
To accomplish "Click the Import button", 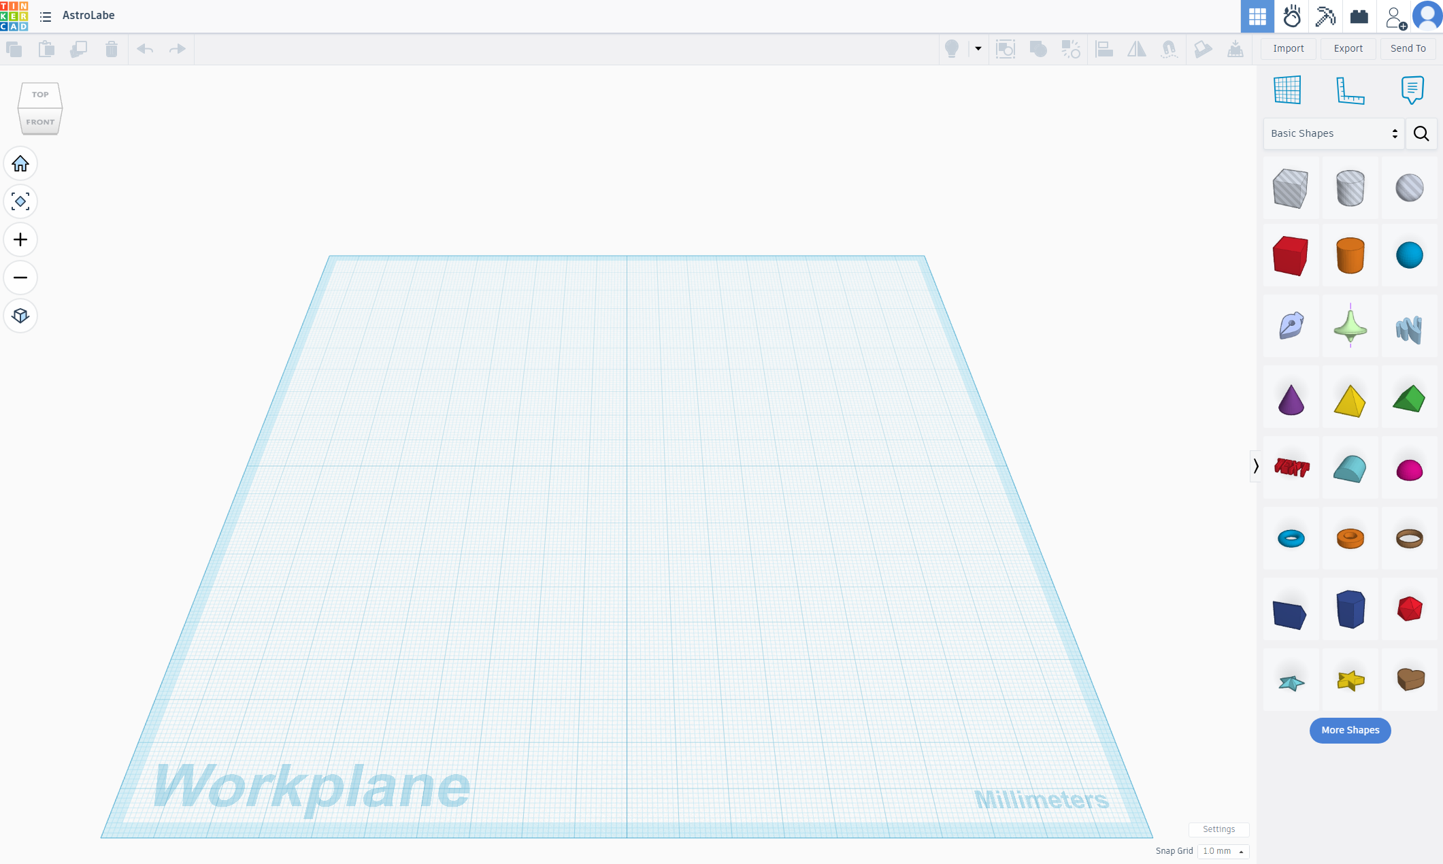I will tap(1289, 48).
